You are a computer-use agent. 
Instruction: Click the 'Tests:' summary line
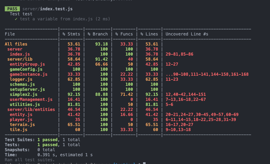(42, 145)
